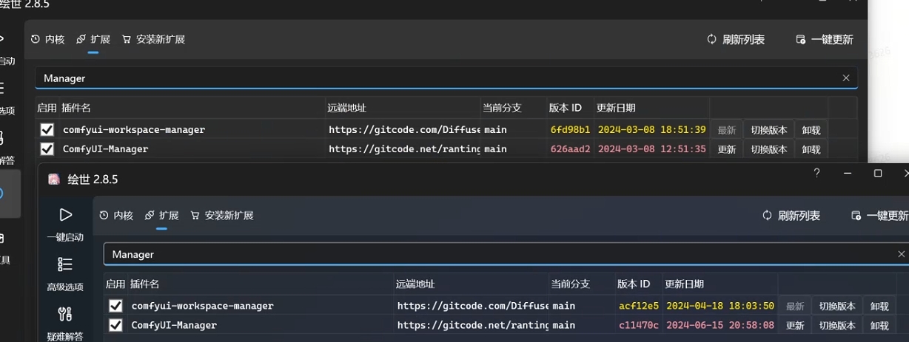909x342 pixels.
Task: Click the 绘世 app logo in front title bar
Action: click(x=53, y=179)
